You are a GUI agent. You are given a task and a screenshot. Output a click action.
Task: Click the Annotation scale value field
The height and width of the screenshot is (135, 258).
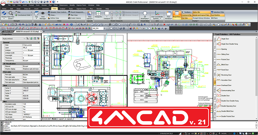31,104
